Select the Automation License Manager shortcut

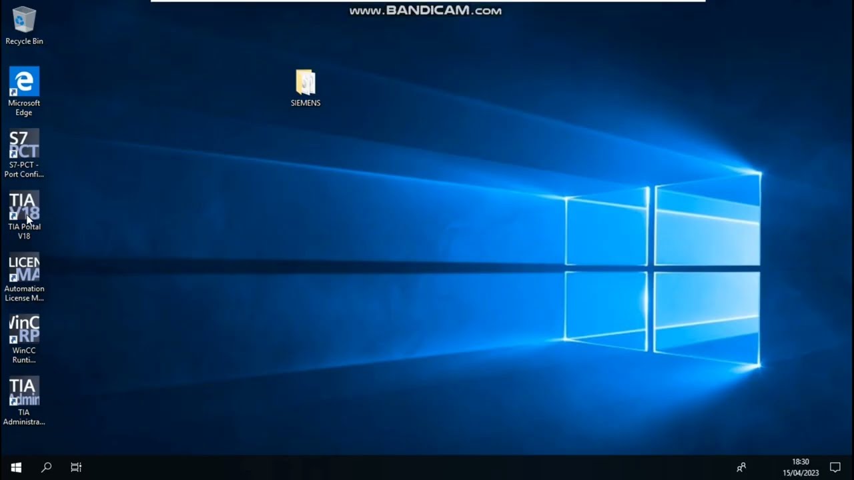point(24,277)
